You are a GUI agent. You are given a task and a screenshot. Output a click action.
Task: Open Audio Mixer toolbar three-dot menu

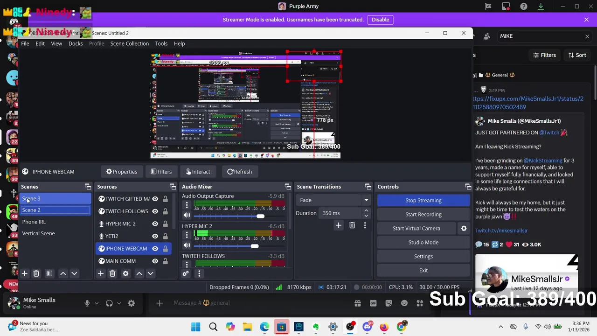click(x=199, y=273)
